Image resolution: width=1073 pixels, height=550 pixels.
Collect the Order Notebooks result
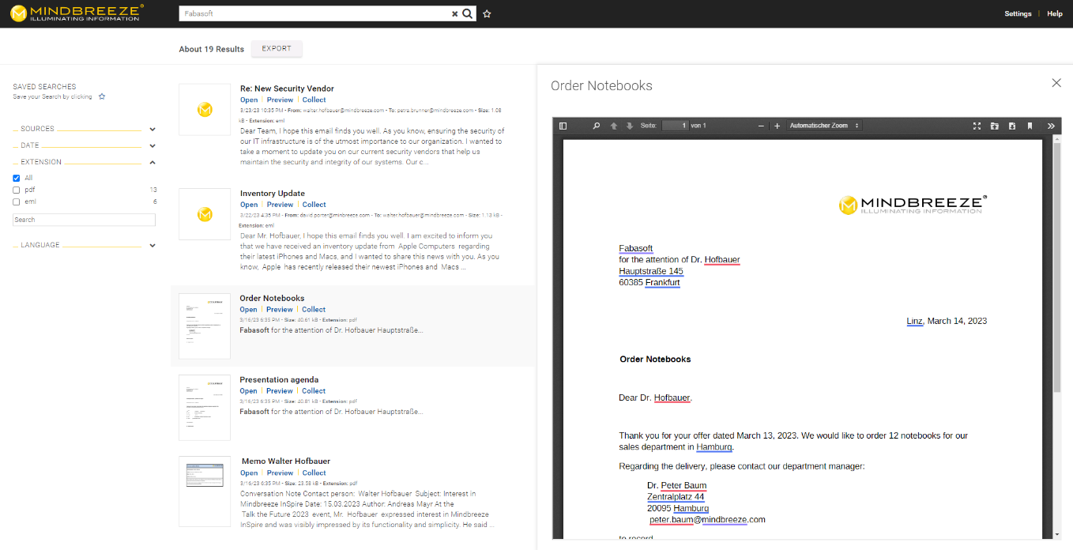point(314,310)
